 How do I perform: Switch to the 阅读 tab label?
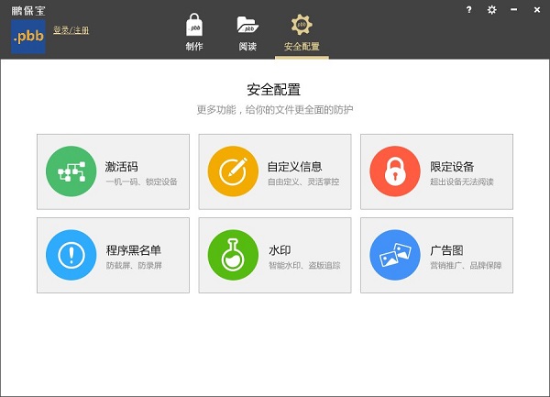(247, 46)
